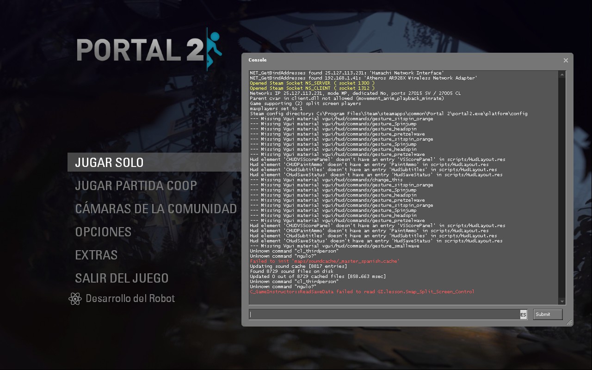Click 'Hamachi Network Interface' console line
Image resolution: width=592 pixels, height=370 pixels.
click(347, 73)
